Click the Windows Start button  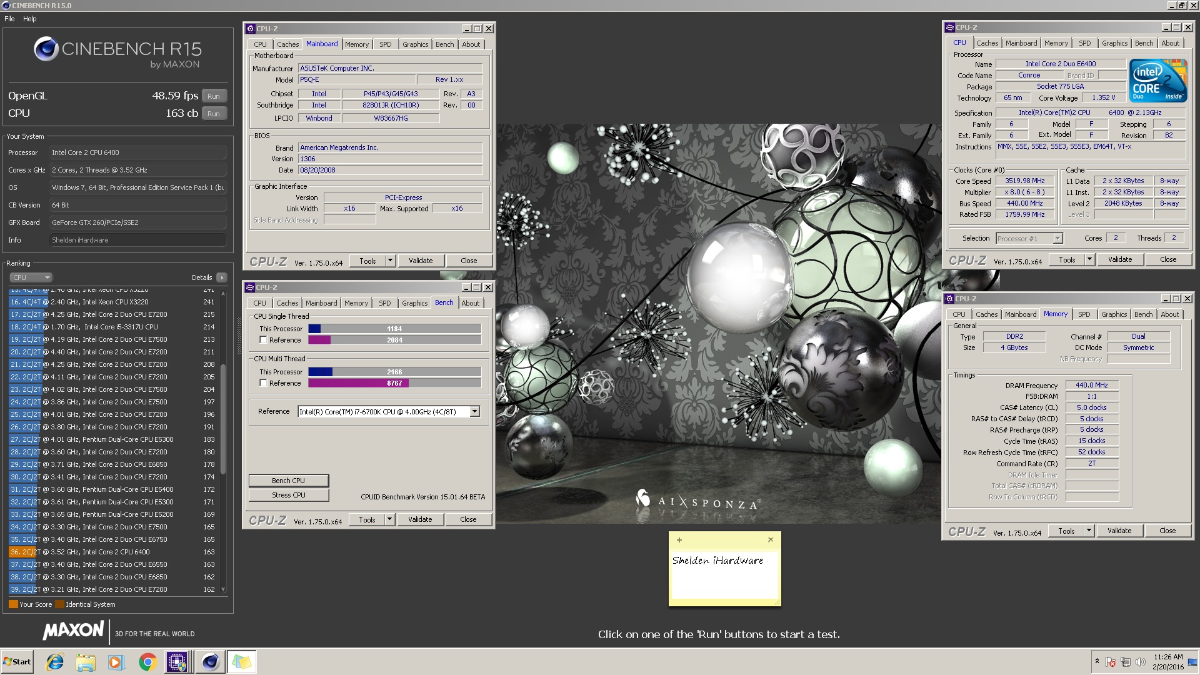coord(17,662)
